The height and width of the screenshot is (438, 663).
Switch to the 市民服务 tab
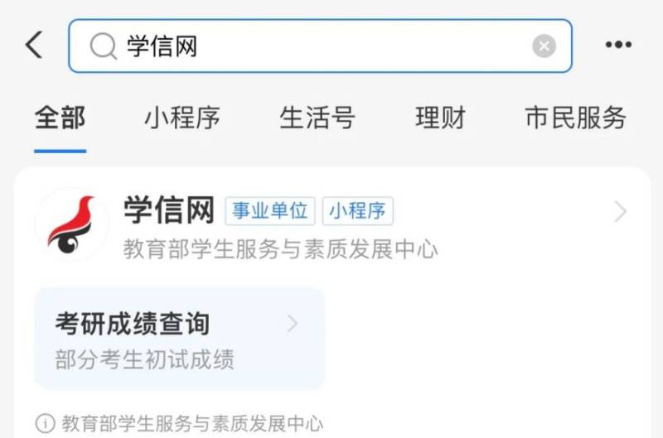pyautogui.click(x=575, y=118)
